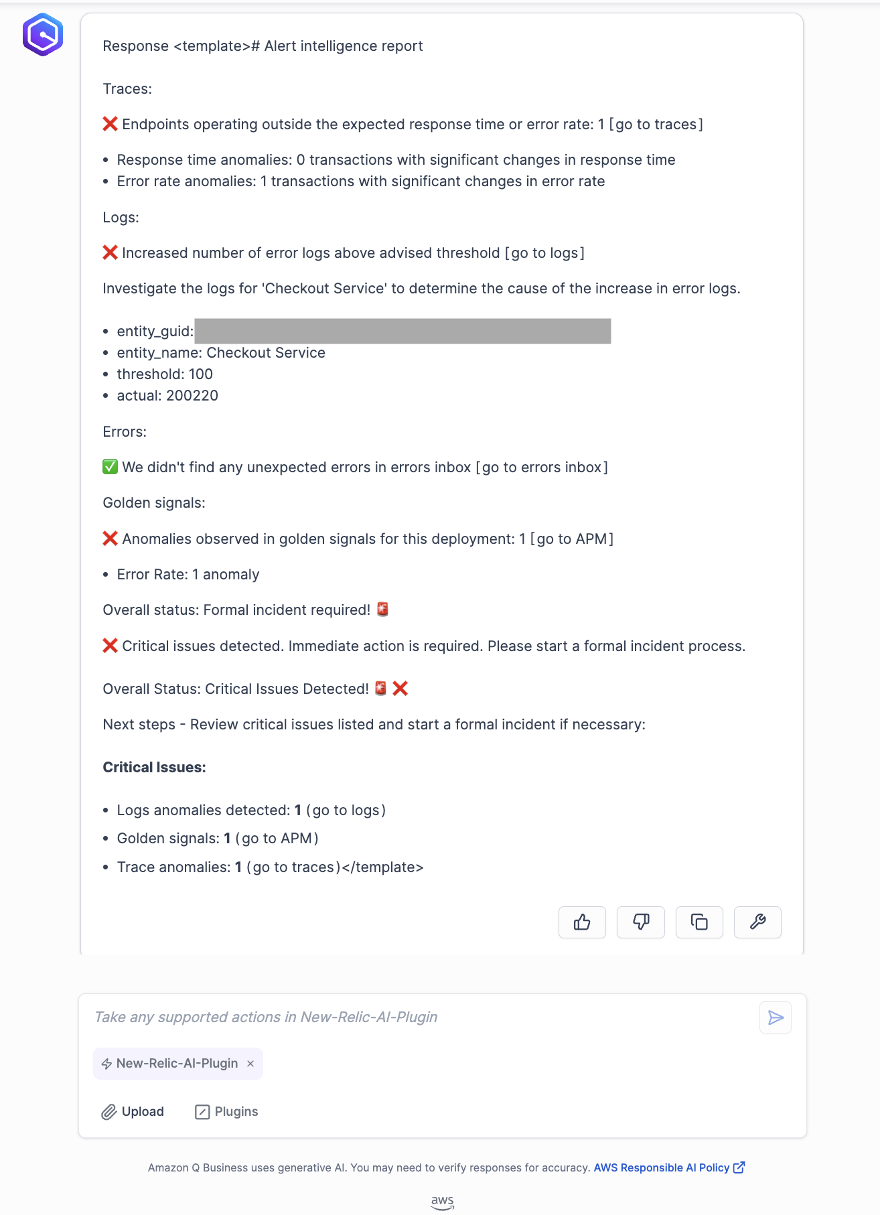Viewport: 880px width, 1215px height.
Task: Click the grayed-out entity_guid value
Action: click(x=402, y=332)
